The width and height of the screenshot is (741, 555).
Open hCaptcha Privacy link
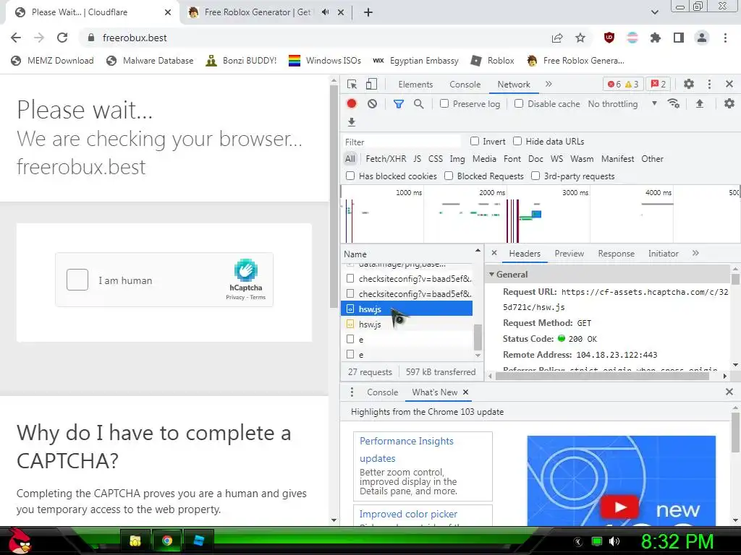(x=235, y=297)
